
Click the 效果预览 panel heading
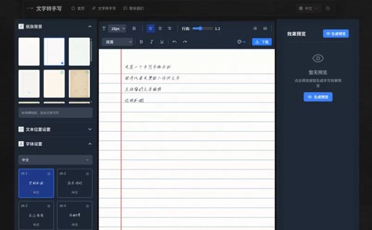pyautogui.click(x=296, y=34)
